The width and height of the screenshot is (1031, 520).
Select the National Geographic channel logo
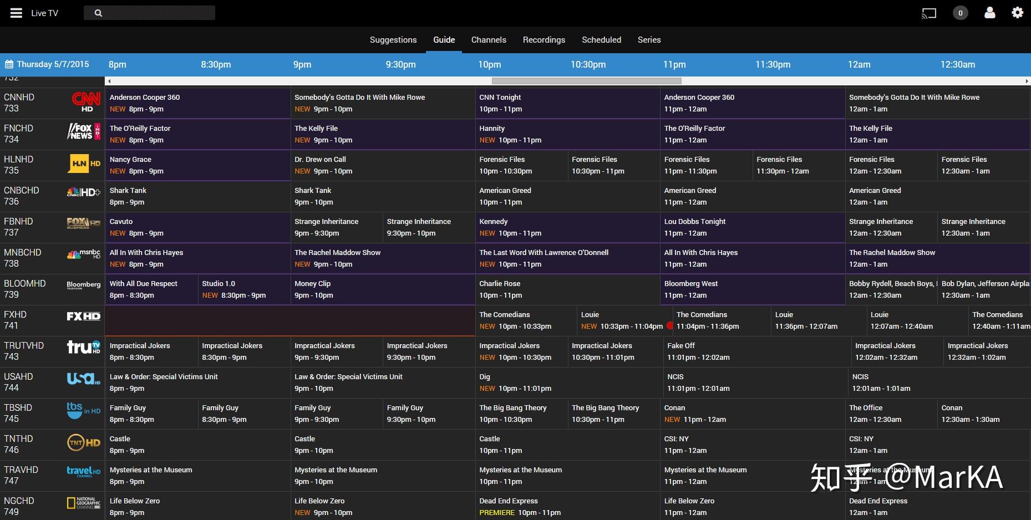(x=84, y=503)
